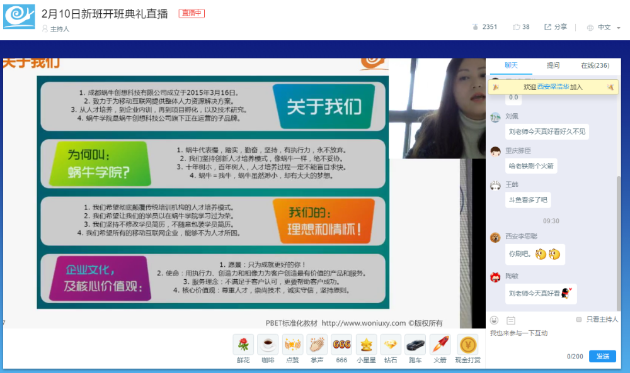Image resolution: width=630 pixels, height=373 pixels.
Task: Click the 0/200 character counter
Action: click(x=575, y=357)
